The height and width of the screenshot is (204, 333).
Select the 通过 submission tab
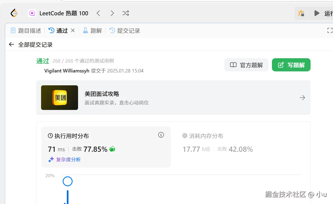[58, 31]
